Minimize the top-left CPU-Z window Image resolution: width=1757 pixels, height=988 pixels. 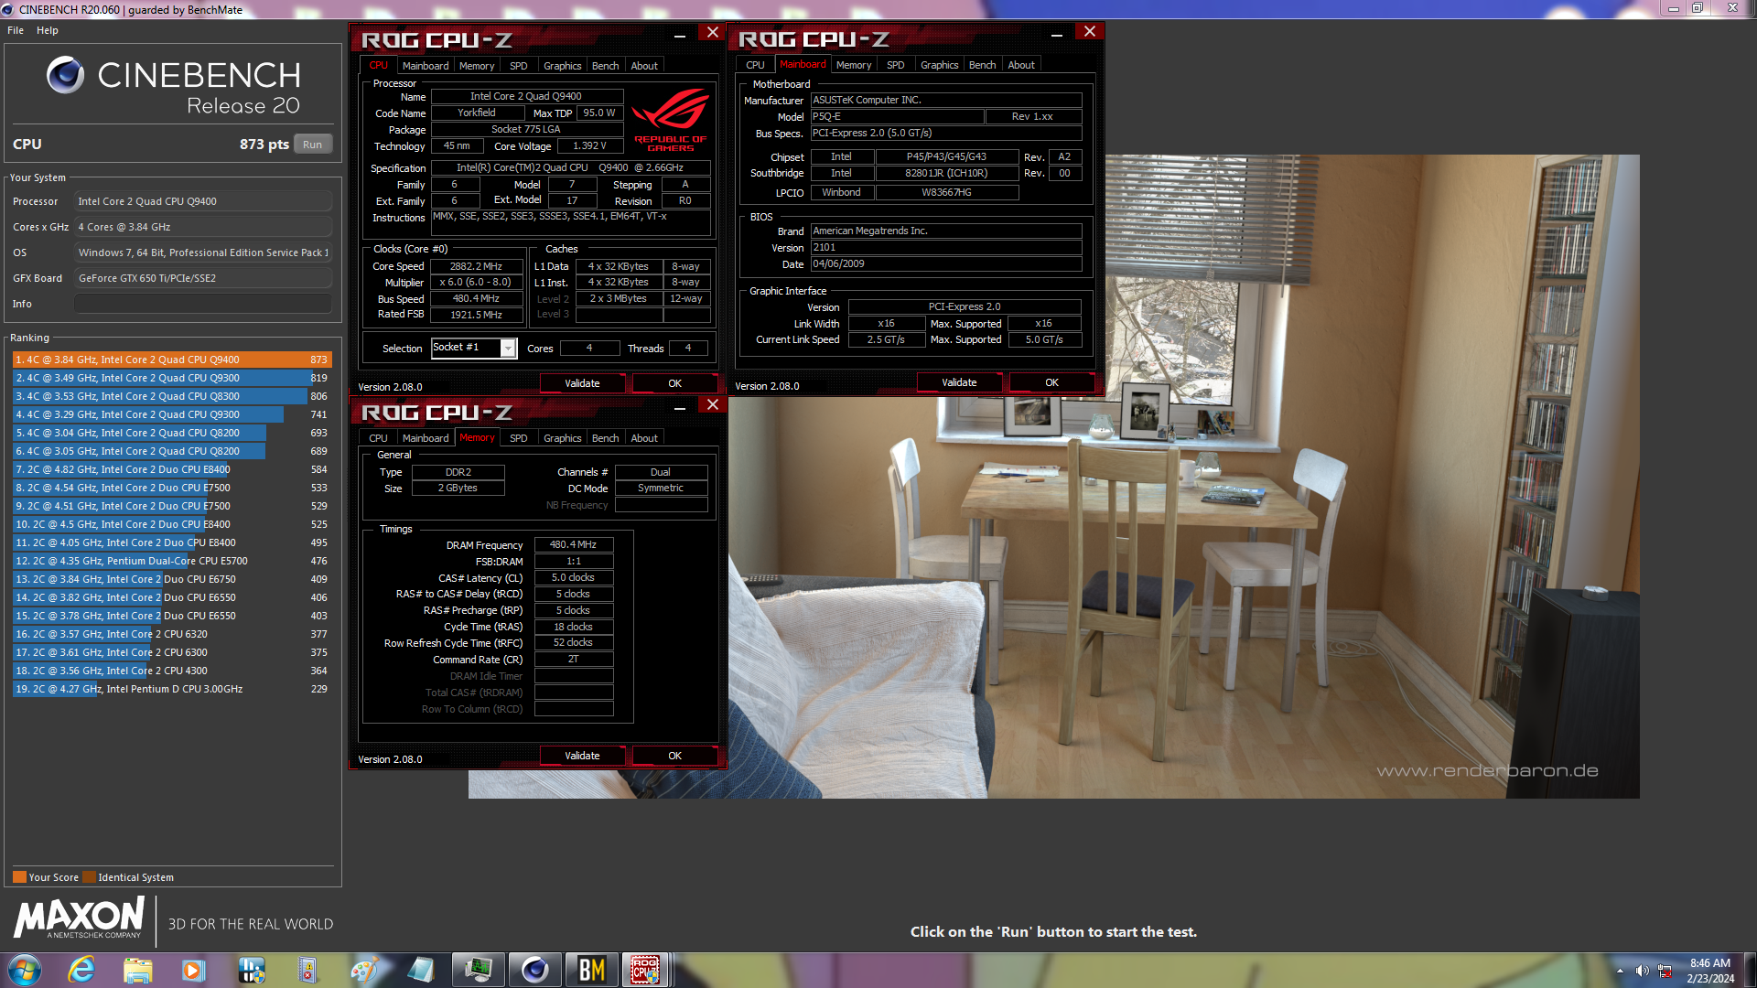(x=680, y=35)
